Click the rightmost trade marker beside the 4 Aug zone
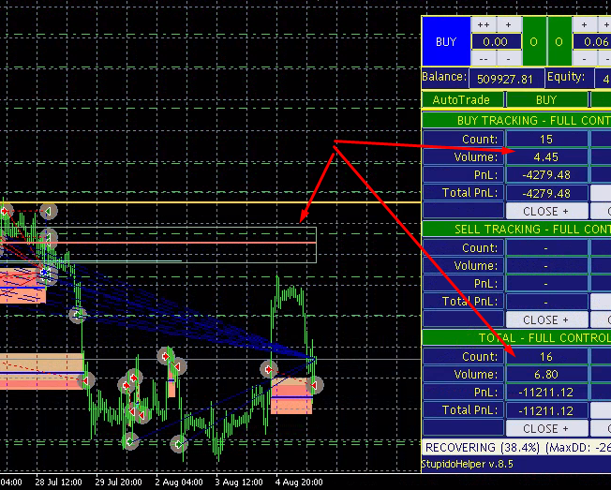Image resolution: width=611 pixels, height=490 pixels. click(315, 385)
